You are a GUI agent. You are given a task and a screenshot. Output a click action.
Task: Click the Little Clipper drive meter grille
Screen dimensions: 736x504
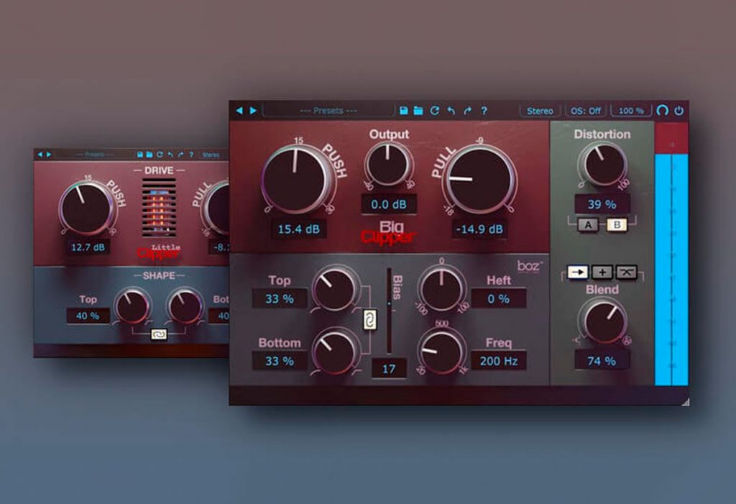tap(159, 207)
